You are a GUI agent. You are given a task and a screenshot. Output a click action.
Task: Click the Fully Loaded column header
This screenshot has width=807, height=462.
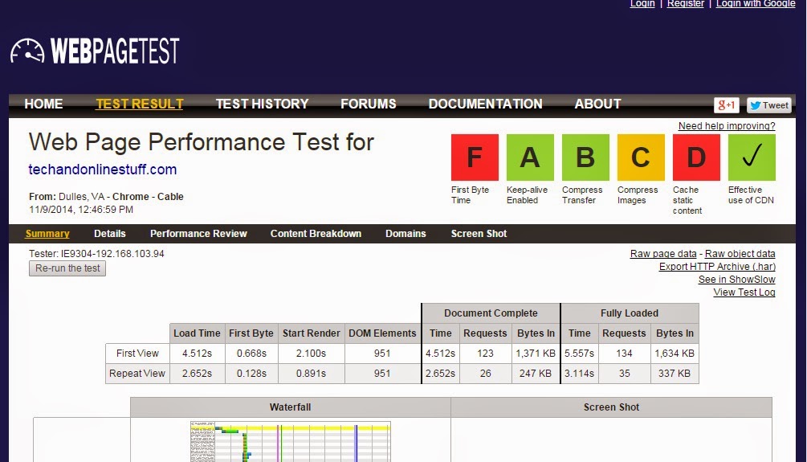[x=630, y=313]
